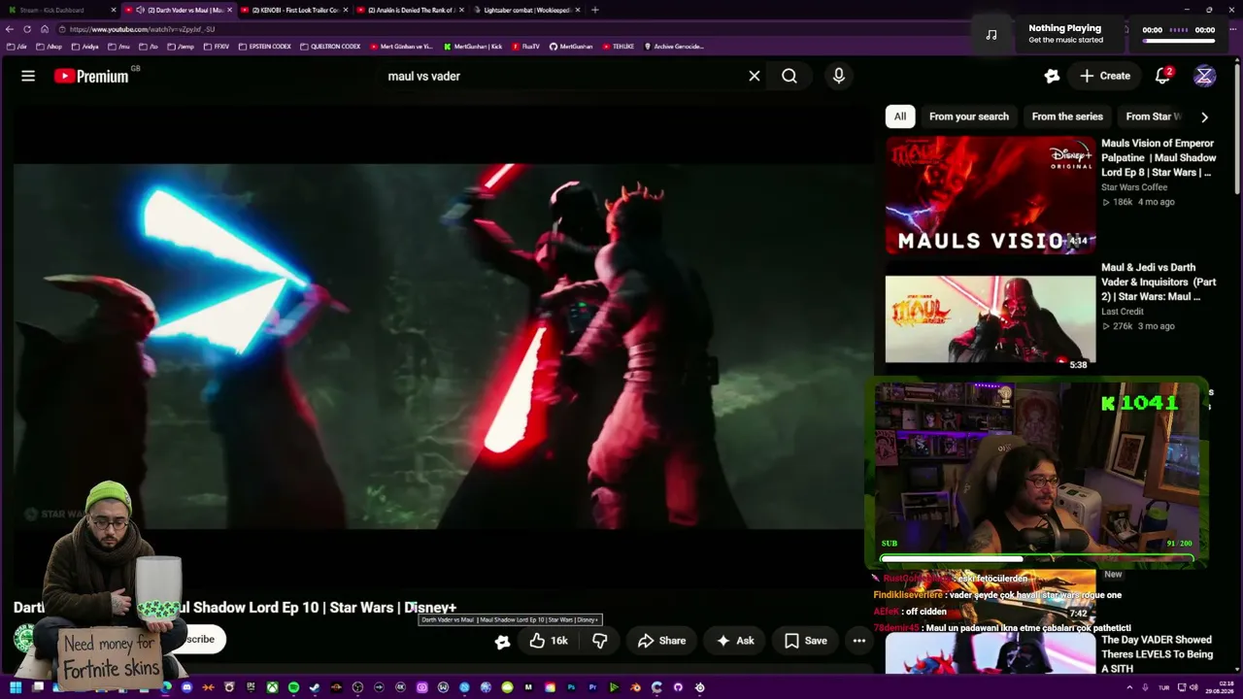Open the Ask AI button
The image size is (1243, 699).
tap(735, 641)
